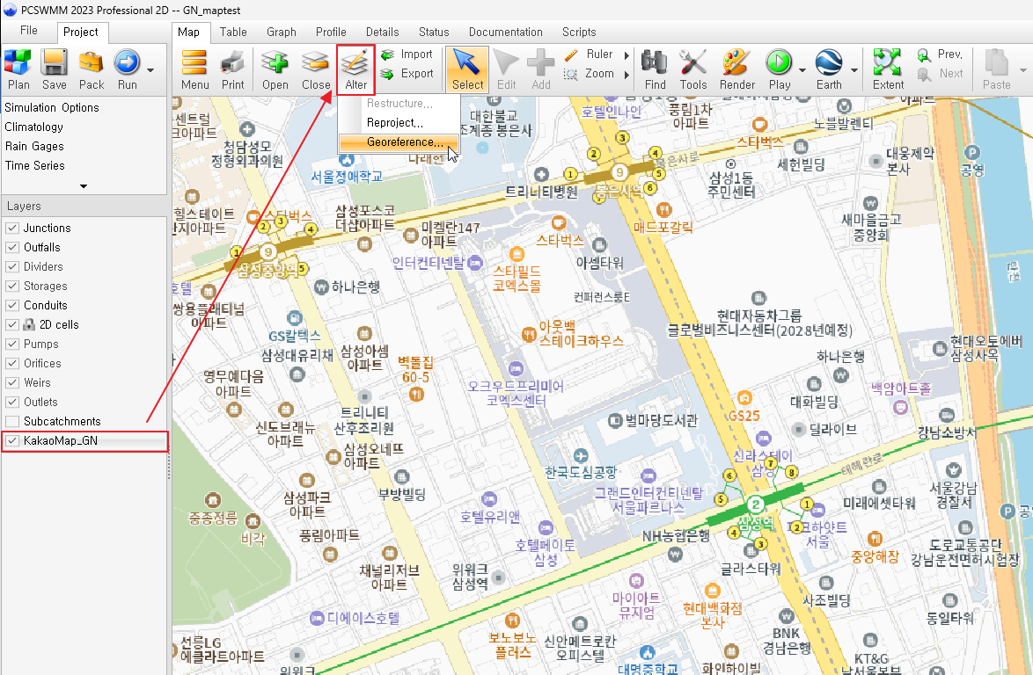This screenshot has width=1033, height=675.
Task: Click the Alter layer tool icon
Action: tap(355, 62)
